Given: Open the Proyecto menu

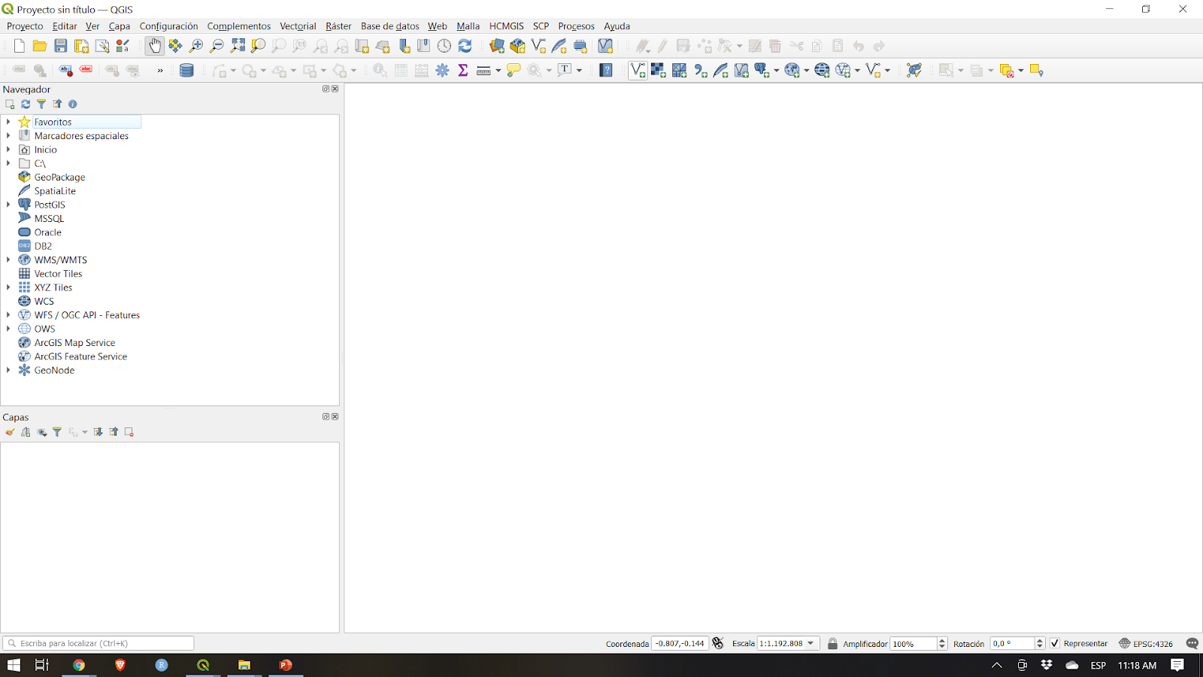Looking at the screenshot, I should [x=25, y=26].
